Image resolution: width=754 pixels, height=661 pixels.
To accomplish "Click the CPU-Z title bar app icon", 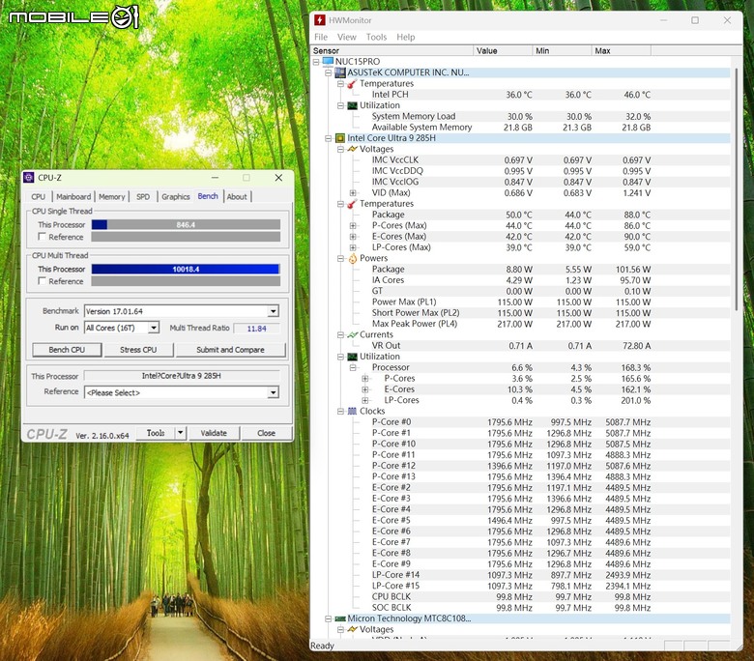I will (29, 178).
